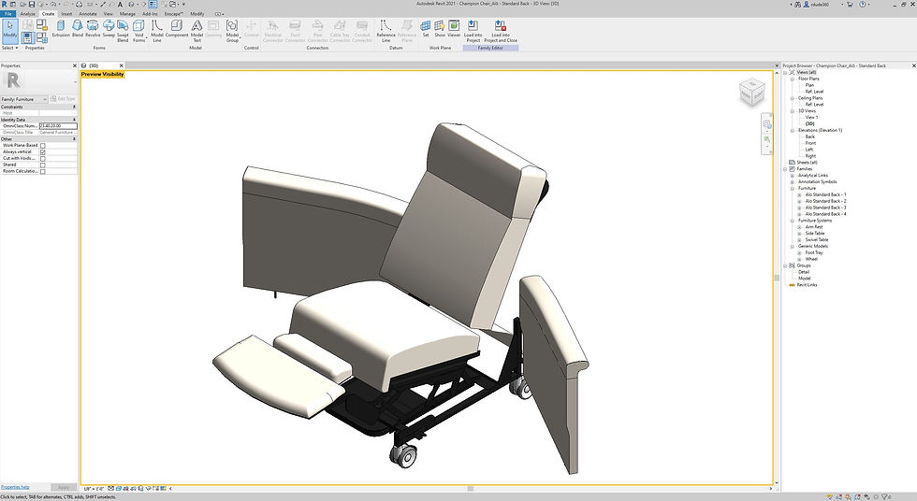Activate the Model Text tool

[197, 31]
